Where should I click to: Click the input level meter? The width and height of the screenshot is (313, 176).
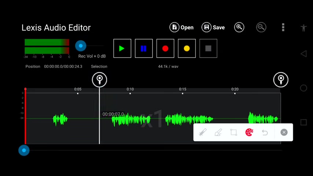pyautogui.click(x=47, y=46)
